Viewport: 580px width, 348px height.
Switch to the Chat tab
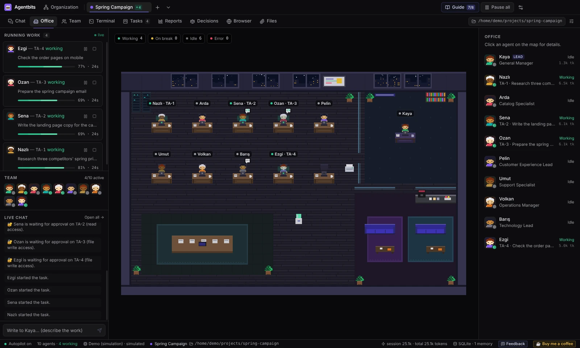click(17, 21)
